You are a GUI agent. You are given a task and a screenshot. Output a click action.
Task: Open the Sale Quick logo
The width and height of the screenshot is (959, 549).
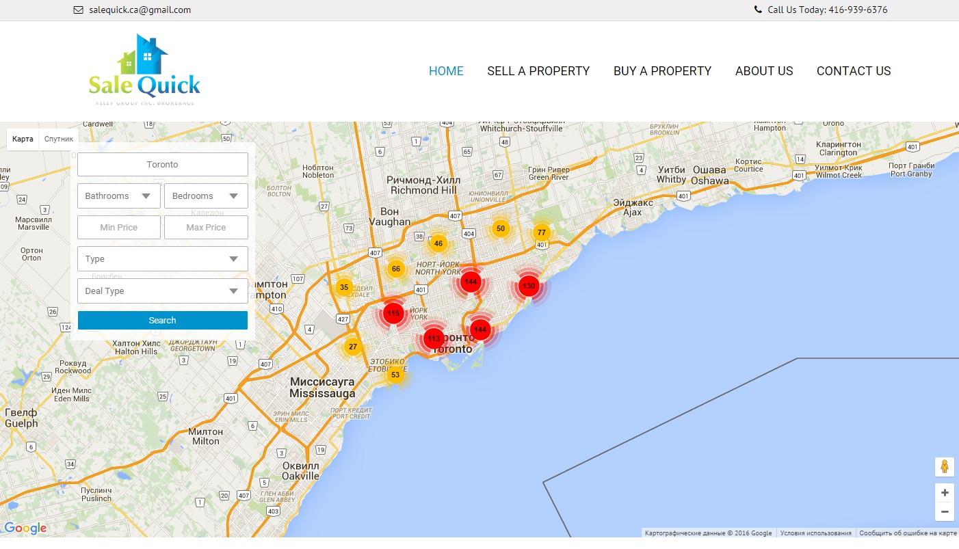pyautogui.click(x=144, y=70)
